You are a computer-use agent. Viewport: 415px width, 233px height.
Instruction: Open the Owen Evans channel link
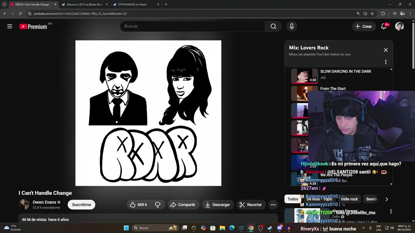[x=44, y=202]
